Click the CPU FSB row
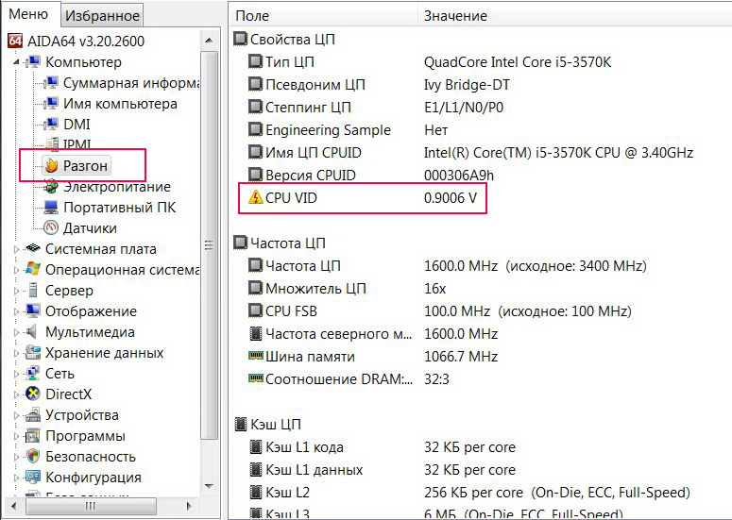The width and height of the screenshot is (732, 520). 481,311
